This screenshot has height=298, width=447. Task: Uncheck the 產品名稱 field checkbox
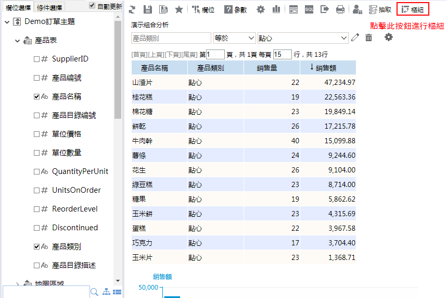click(36, 97)
